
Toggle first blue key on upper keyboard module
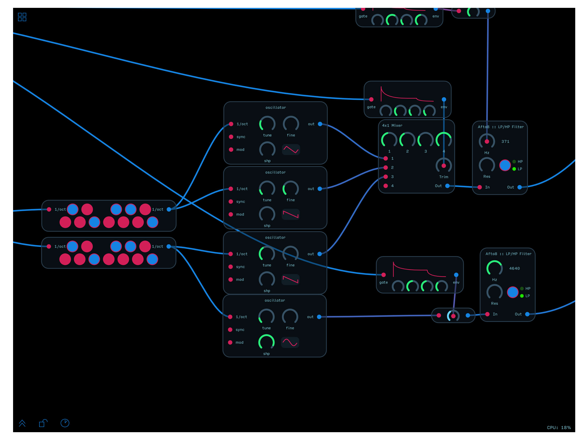[x=73, y=210]
